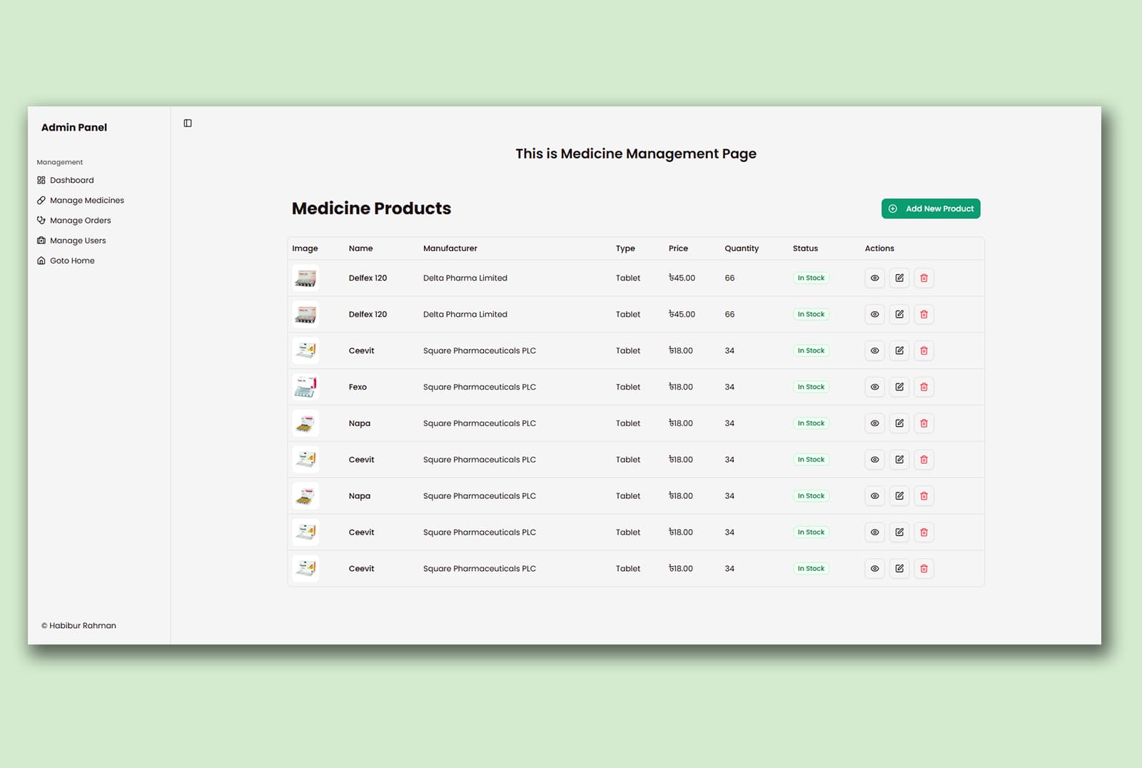Click the Price column header
This screenshot has height=768, width=1142.
click(678, 248)
